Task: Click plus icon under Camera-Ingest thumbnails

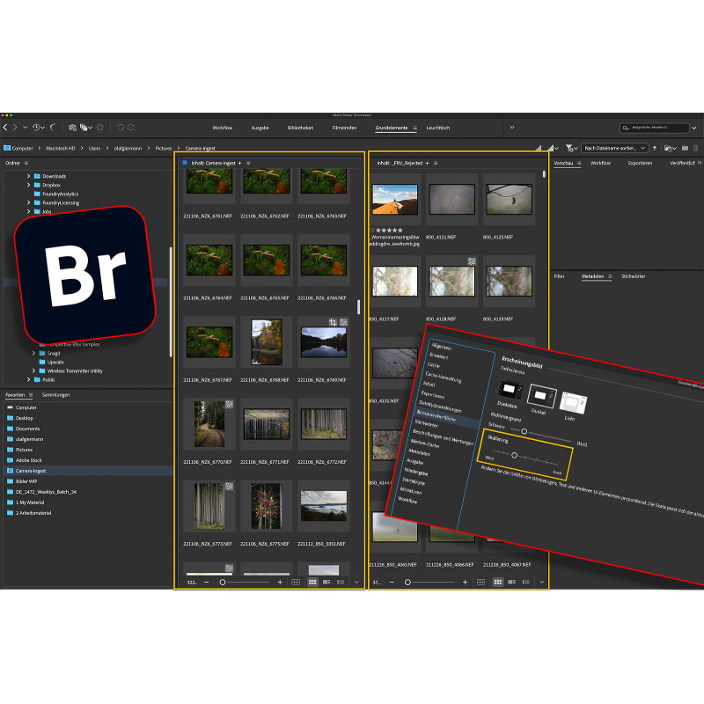Action: coord(280,582)
